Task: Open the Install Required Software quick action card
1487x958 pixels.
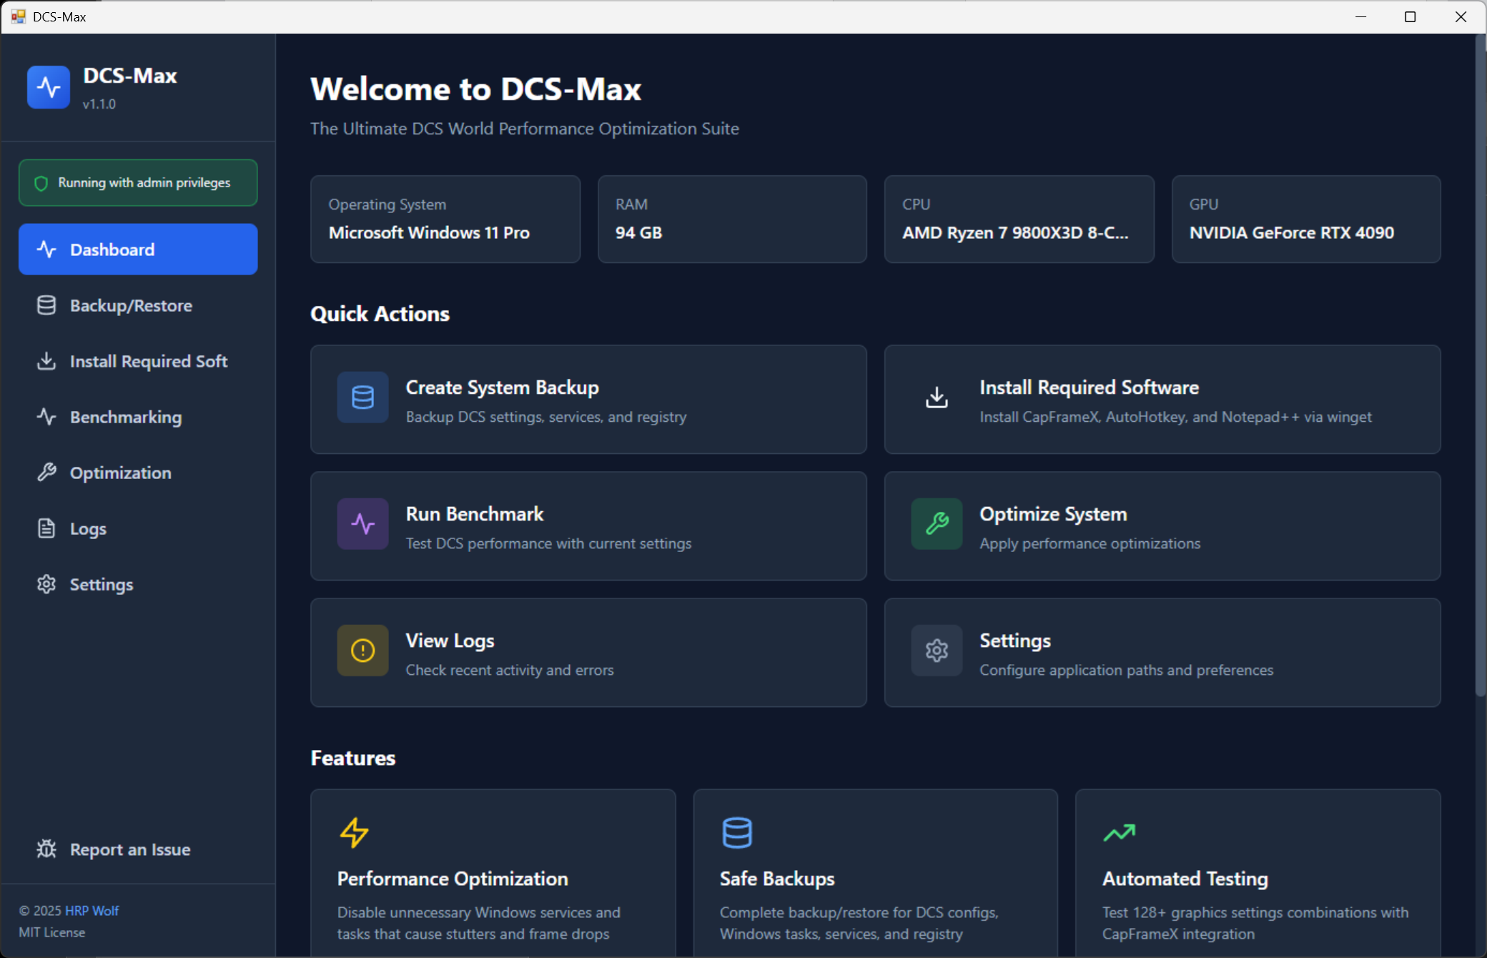Action: [x=1162, y=400]
